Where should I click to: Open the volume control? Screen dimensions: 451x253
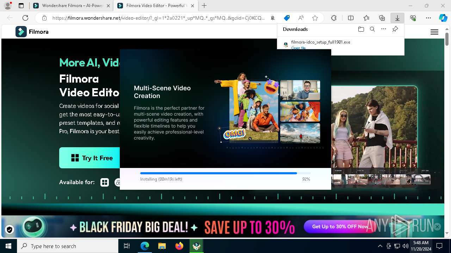pos(406,246)
